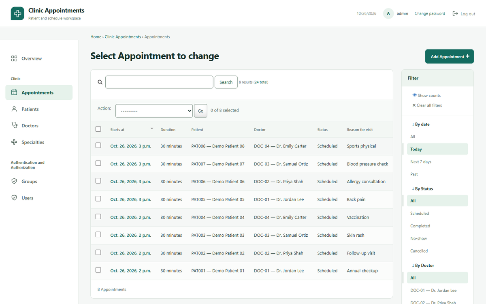
Task: Click the Add Appointment button
Action: point(450,56)
